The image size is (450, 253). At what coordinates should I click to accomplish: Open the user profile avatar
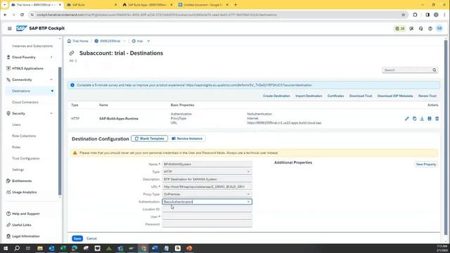point(439,28)
